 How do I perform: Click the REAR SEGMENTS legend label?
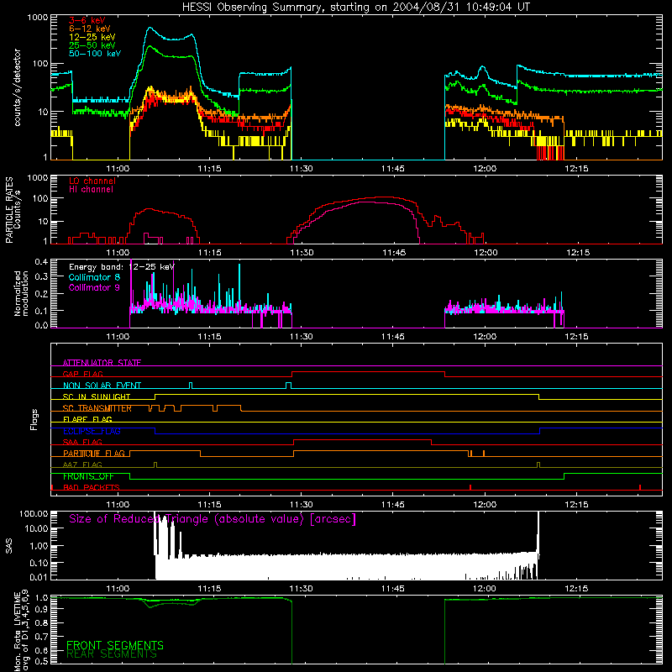(112, 654)
